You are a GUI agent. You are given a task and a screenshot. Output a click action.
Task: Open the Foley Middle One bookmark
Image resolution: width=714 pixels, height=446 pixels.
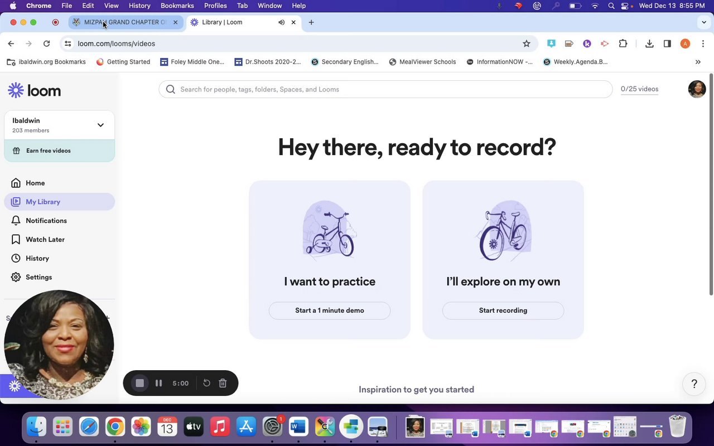pyautogui.click(x=192, y=62)
